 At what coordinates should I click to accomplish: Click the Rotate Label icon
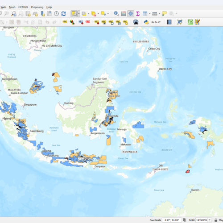pyautogui.click(x=118, y=22)
